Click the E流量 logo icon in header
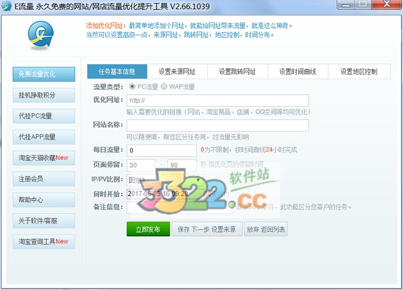The image size is (403, 290). (x=41, y=35)
